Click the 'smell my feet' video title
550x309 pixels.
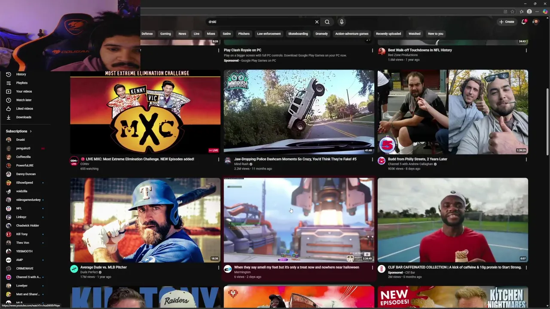[296, 267]
